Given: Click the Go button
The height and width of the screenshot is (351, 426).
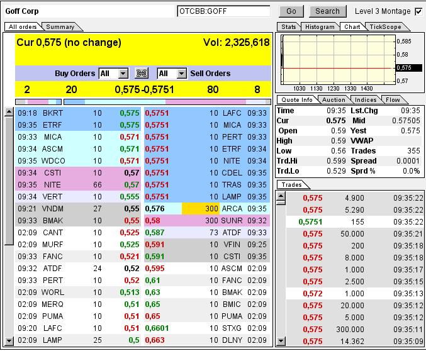Looking at the screenshot, I should coord(291,11).
